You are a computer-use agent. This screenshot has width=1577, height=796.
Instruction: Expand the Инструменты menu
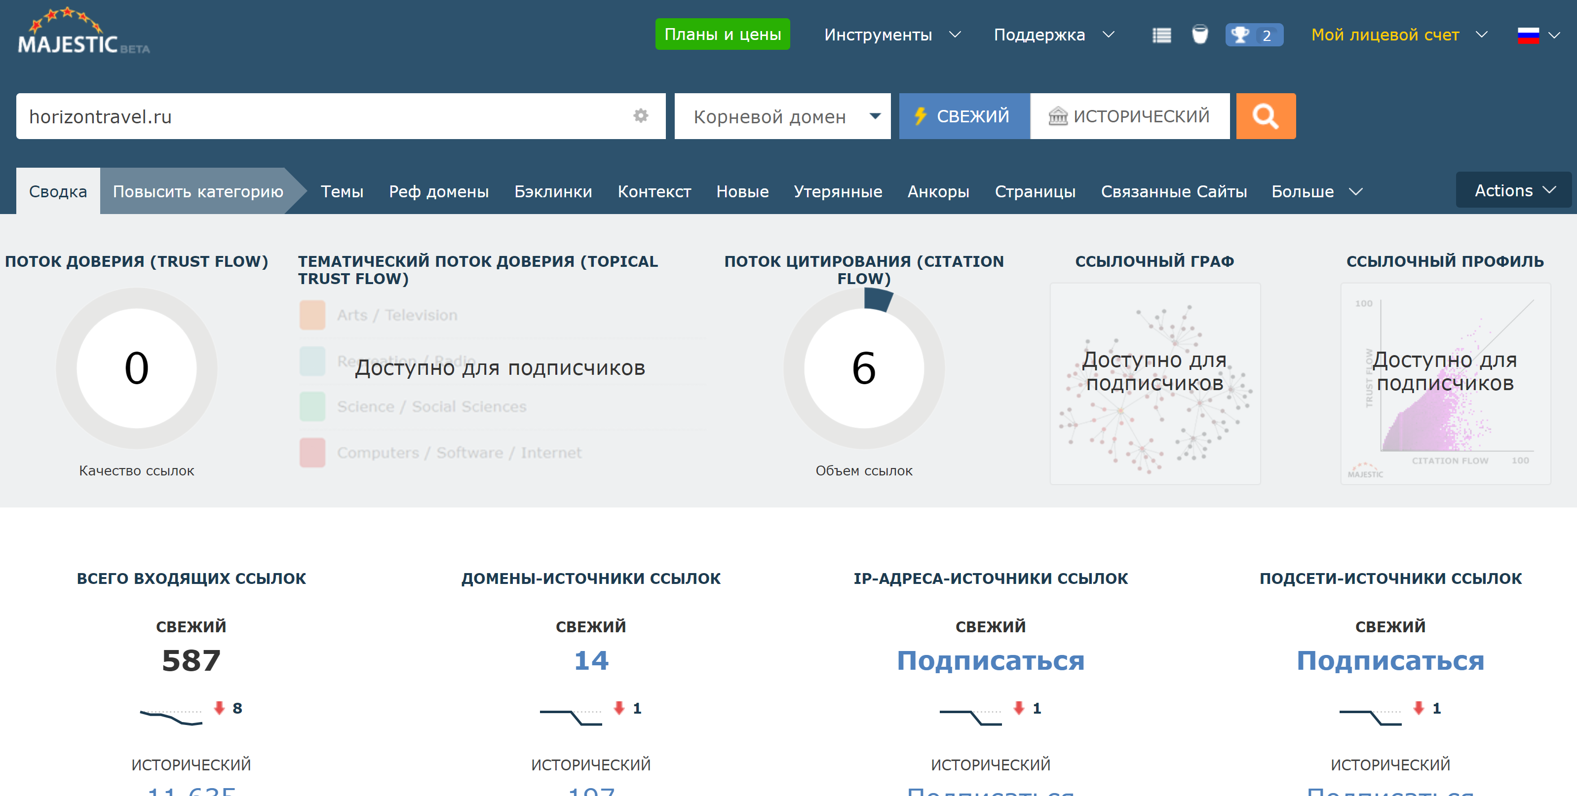click(892, 35)
